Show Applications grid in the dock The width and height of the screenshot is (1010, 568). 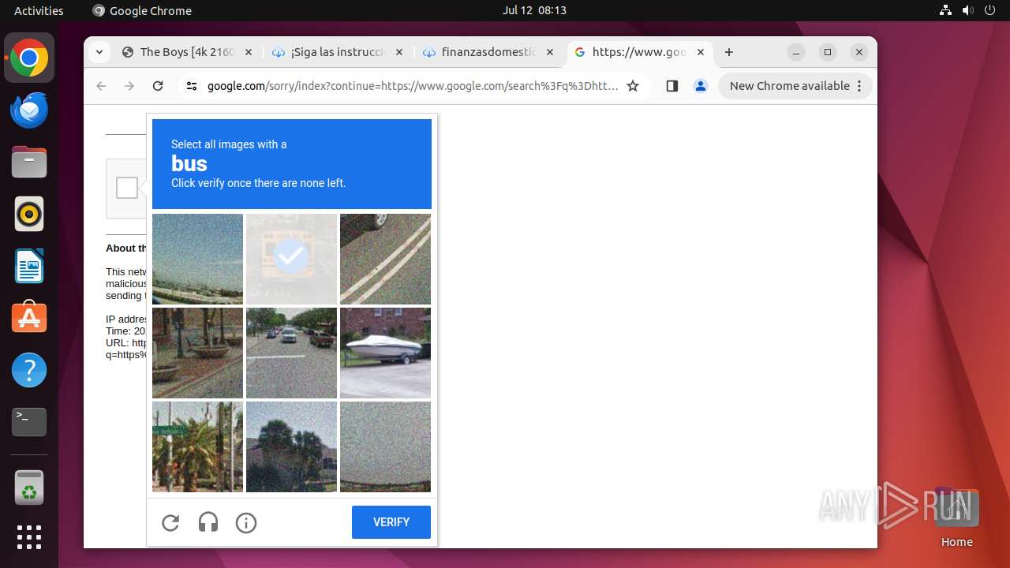click(x=29, y=537)
